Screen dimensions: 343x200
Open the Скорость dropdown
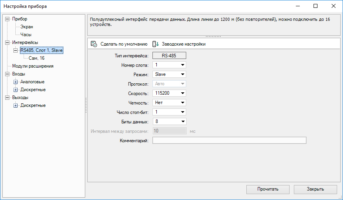click(x=183, y=93)
